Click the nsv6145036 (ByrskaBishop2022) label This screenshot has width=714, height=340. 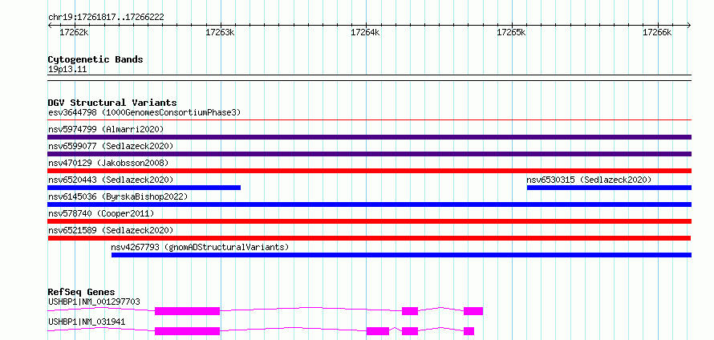click(118, 196)
